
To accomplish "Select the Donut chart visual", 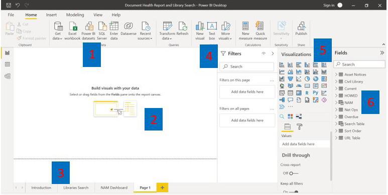I will [316, 79].
